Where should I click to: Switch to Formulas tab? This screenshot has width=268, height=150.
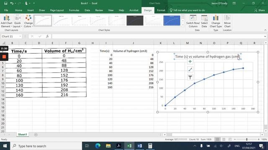point(74,10)
